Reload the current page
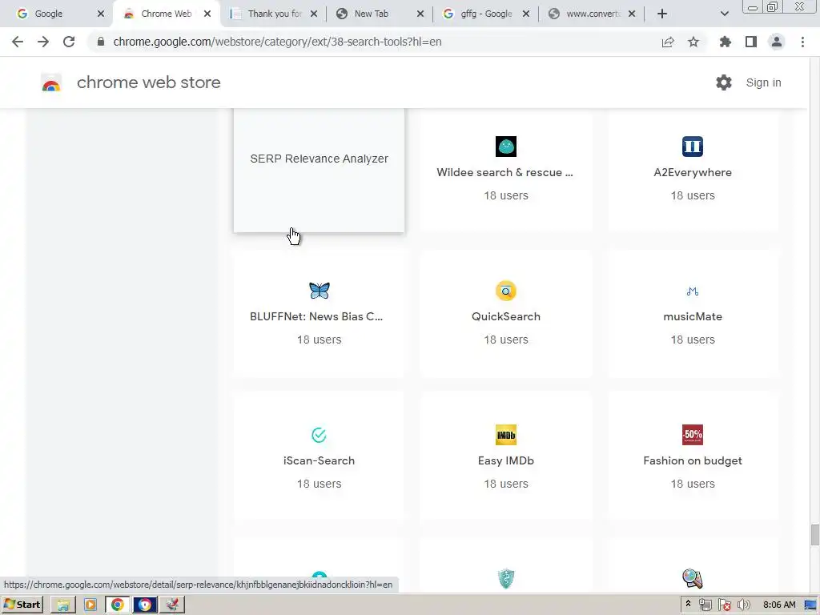Viewport: 820px width, 615px height. [x=69, y=42]
